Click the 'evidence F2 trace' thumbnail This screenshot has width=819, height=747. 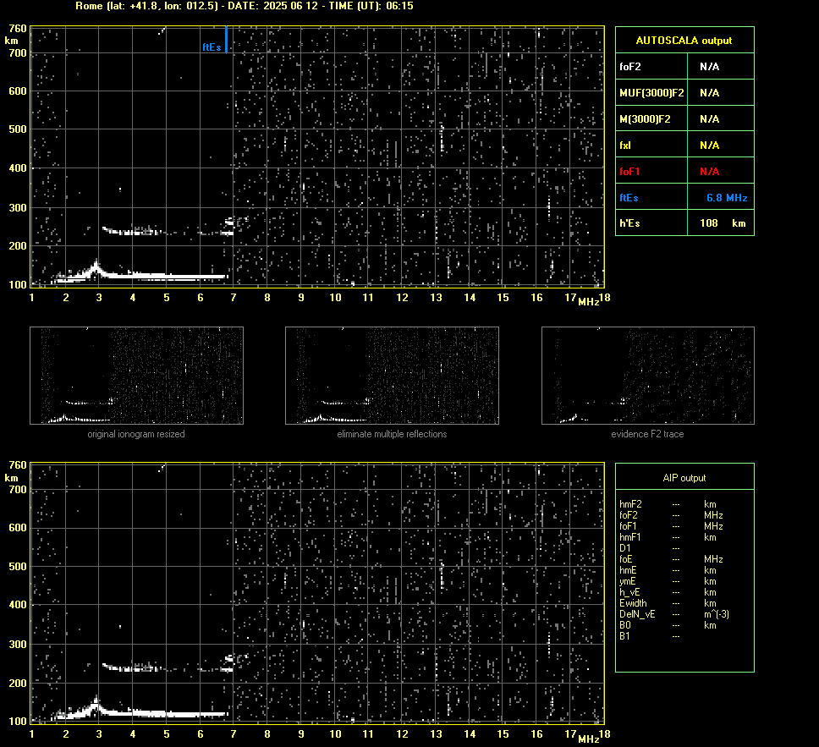pyautogui.click(x=648, y=376)
